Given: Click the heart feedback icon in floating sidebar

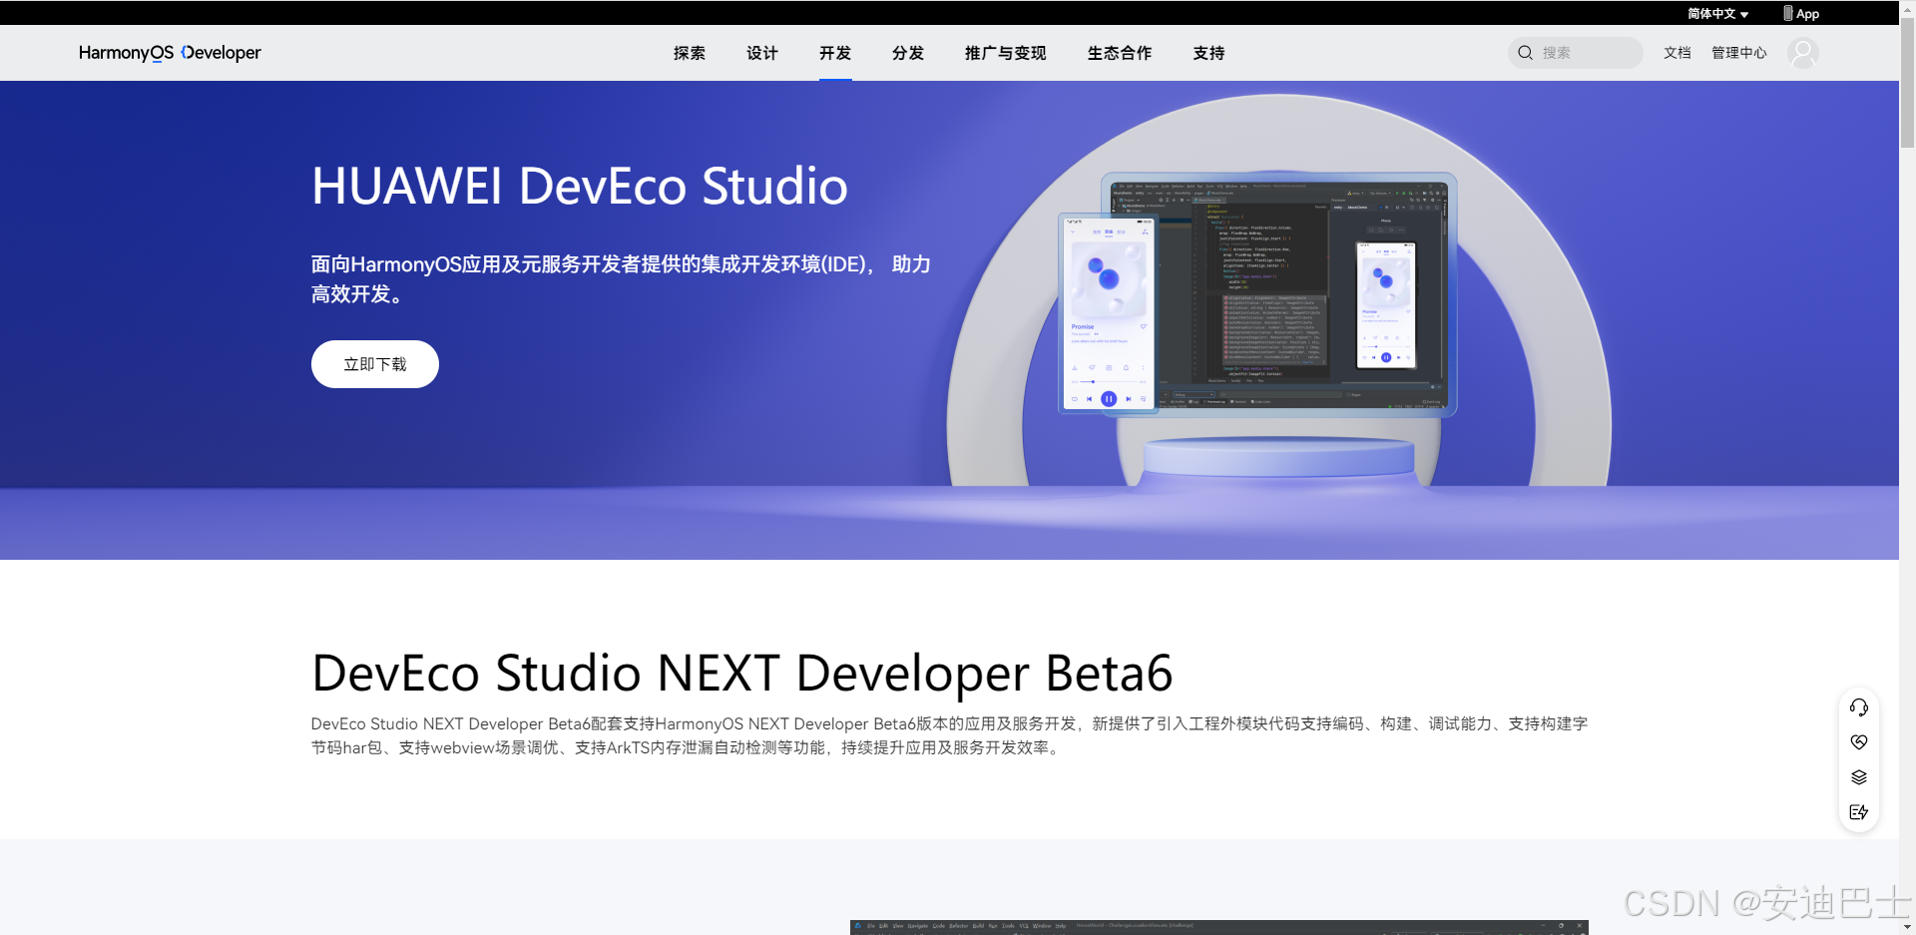Looking at the screenshot, I should [x=1859, y=742].
